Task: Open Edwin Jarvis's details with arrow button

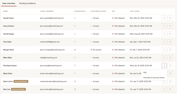Action: pyautogui.click(x=170, y=81)
